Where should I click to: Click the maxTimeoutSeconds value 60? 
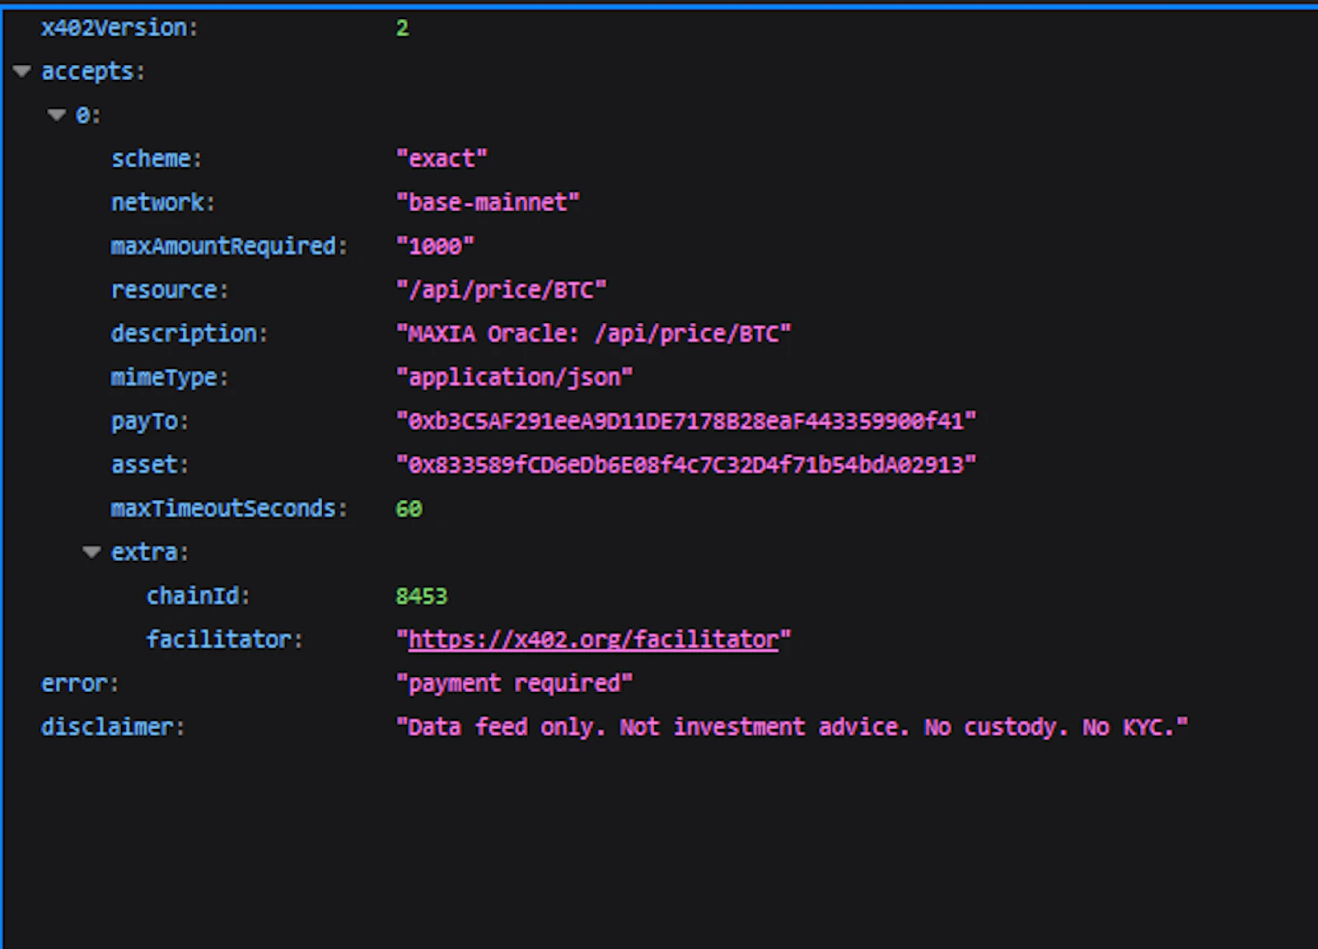[409, 508]
